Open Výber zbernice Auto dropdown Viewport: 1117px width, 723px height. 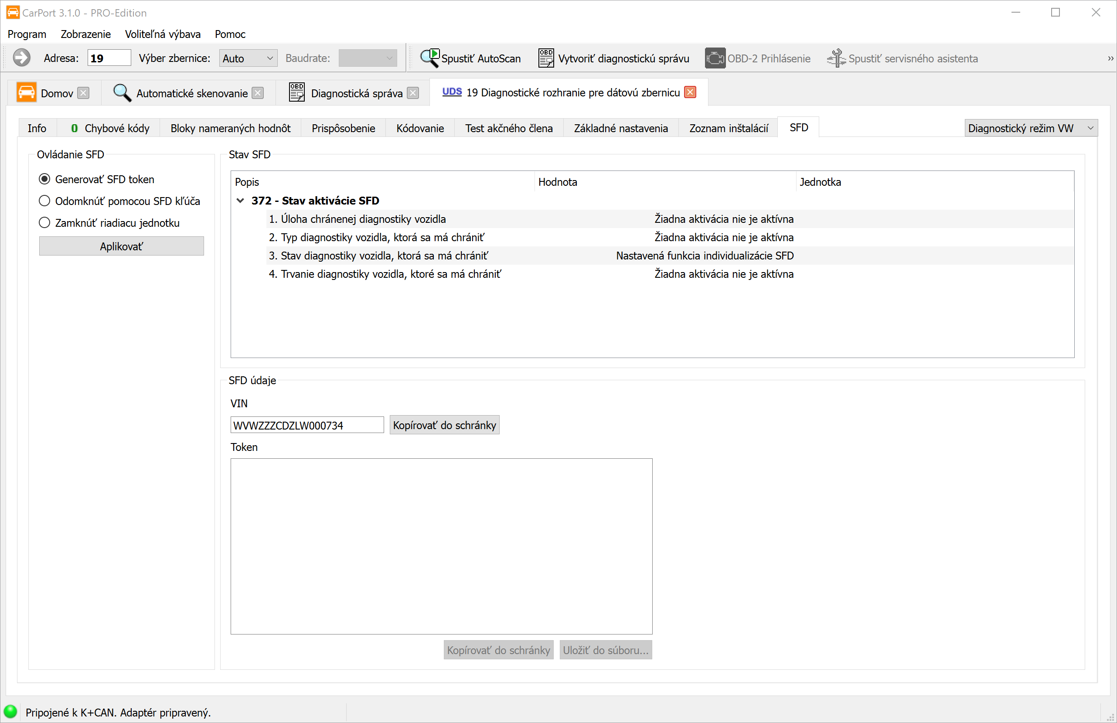pyautogui.click(x=248, y=58)
